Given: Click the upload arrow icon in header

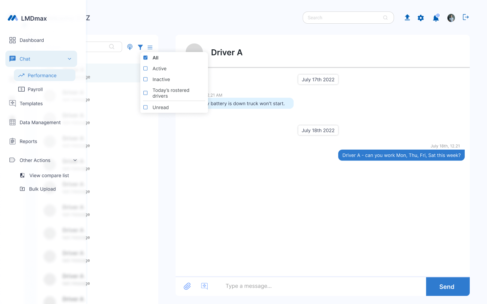Looking at the screenshot, I should (407, 18).
